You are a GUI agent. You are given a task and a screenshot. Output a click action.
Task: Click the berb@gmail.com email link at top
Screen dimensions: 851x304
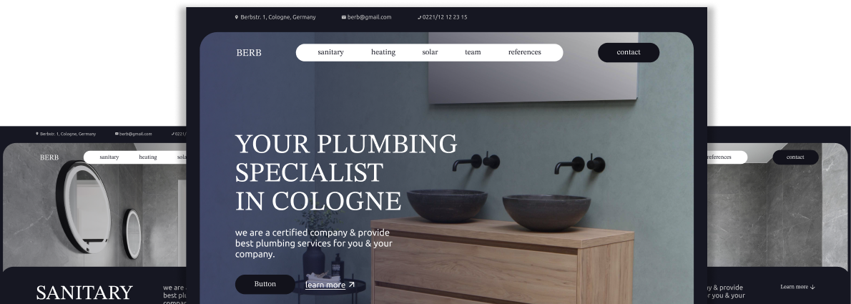[x=369, y=17]
